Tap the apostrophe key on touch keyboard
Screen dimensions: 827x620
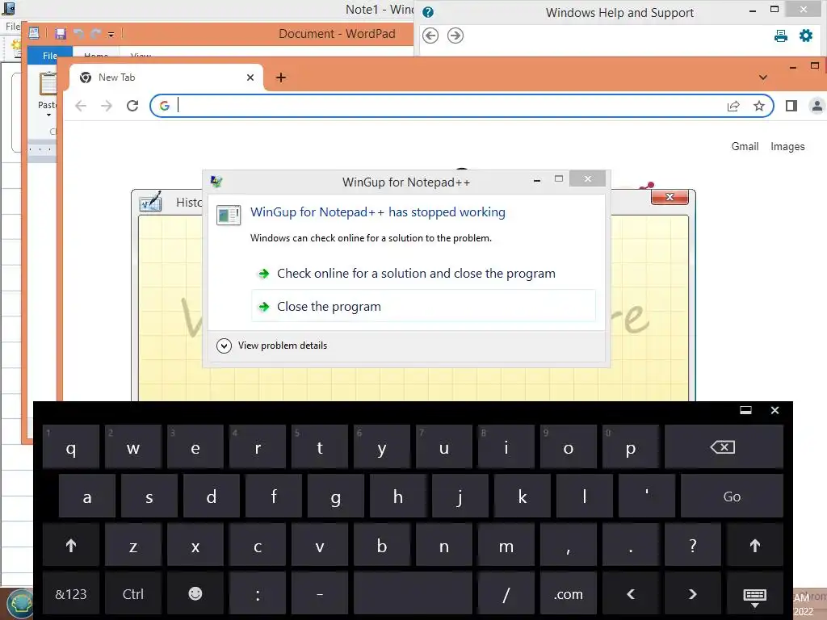click(647, 496)
